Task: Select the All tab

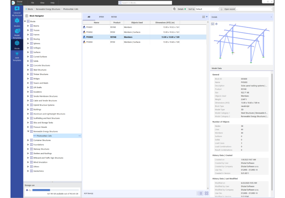Action: click(x=89, y=17)
